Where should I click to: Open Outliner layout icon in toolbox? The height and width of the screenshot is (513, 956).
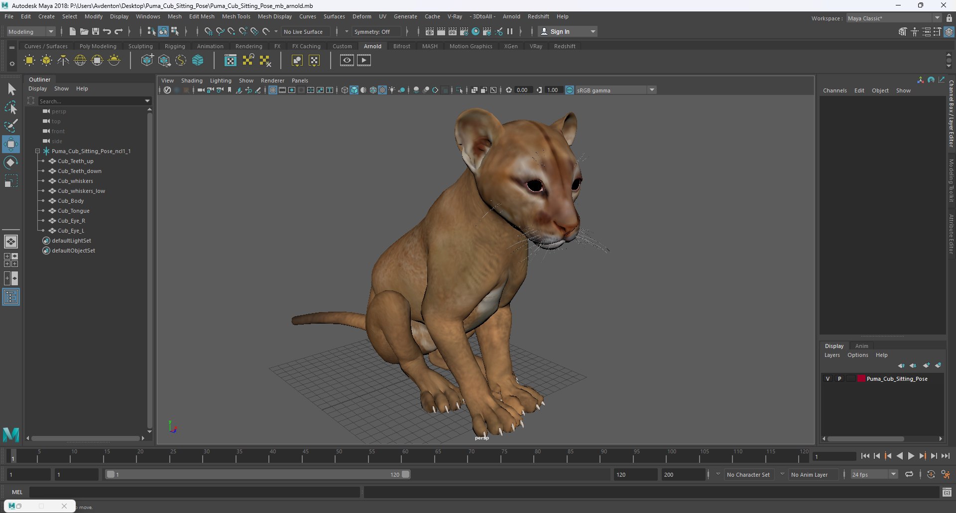(x=11, y=297)
